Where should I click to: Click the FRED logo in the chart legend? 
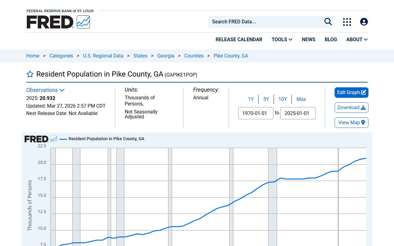click(x=41, y=139)
